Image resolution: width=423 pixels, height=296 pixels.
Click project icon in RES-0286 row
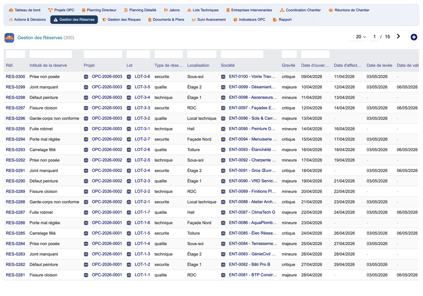(x=86, y=223)
